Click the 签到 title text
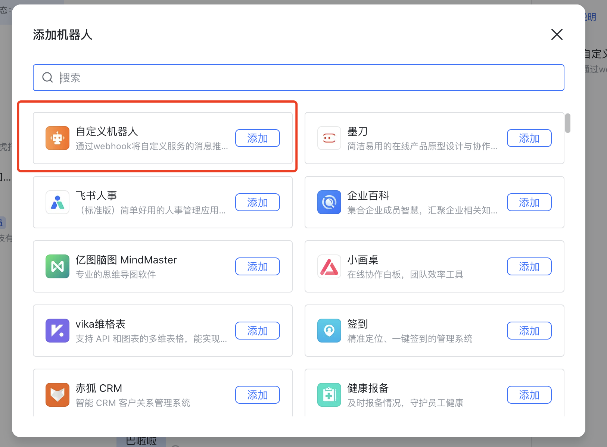Screen dimensions: 607x447 [x=358, y=324]
